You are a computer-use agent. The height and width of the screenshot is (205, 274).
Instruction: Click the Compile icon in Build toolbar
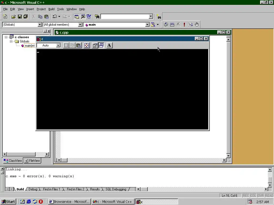point(166,24)
